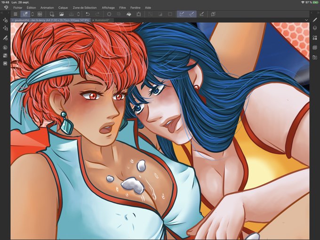Open the Filtre menu
320x240 pixels.
coord(122,8)
